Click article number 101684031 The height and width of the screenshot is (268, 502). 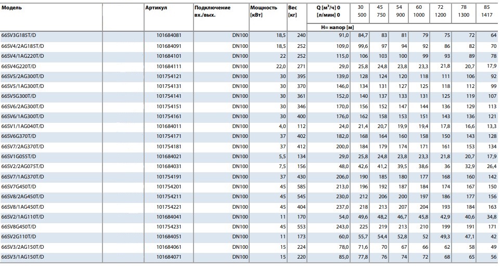coord(169,166)
